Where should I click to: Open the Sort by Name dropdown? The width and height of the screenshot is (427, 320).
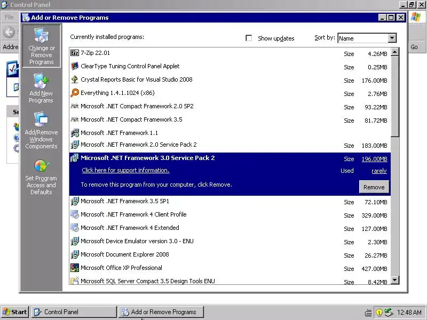392,38
